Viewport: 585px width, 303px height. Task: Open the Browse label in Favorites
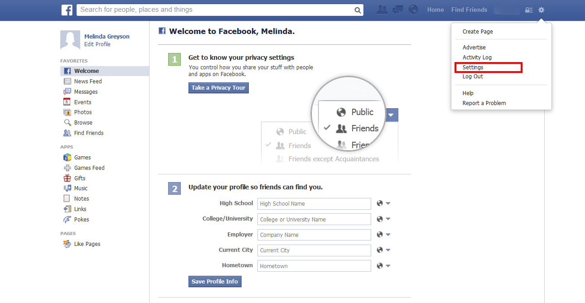pyautogui.click(x=83, y=123)
